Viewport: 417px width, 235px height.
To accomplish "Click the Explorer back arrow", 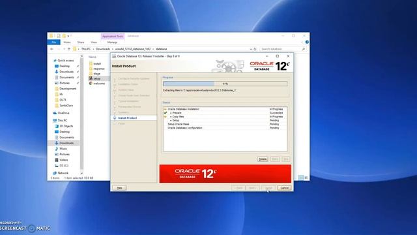I will pyautogui.click(x=52, y=49).
